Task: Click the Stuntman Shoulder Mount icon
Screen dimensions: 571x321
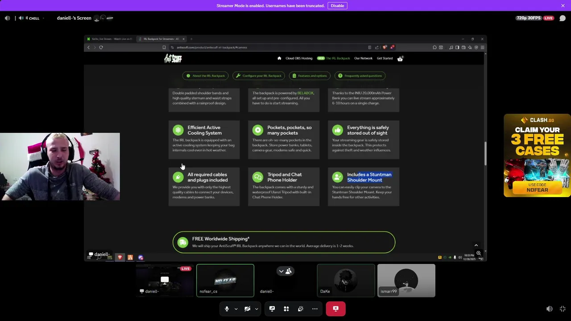Action: click(x=338, y=177)
